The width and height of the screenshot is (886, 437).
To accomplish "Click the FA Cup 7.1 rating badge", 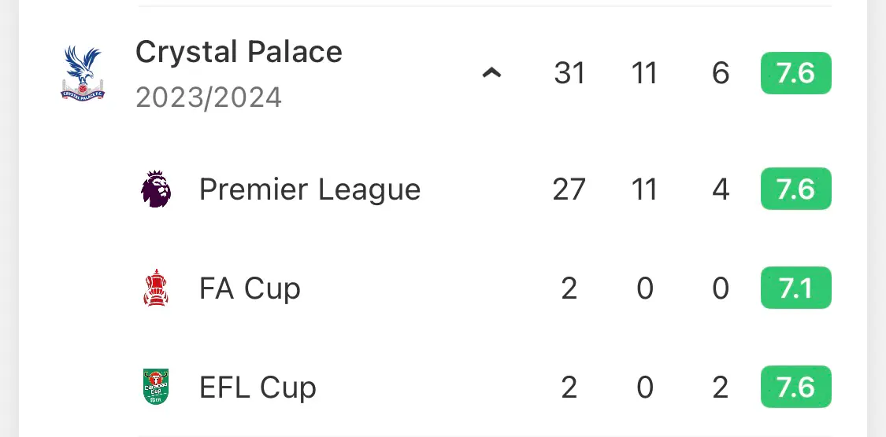I will coord(796,288).
